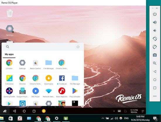Launch News Republic app
161x122 pixels.
tap(62, 92)
